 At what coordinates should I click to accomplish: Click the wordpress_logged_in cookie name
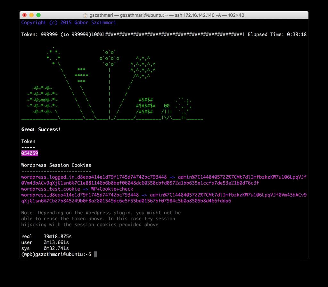click(94, 177)
